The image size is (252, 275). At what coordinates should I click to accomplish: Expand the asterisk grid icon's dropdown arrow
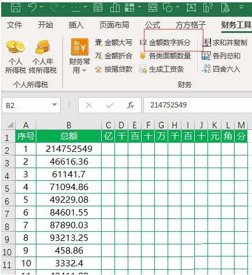coord(140,7)
